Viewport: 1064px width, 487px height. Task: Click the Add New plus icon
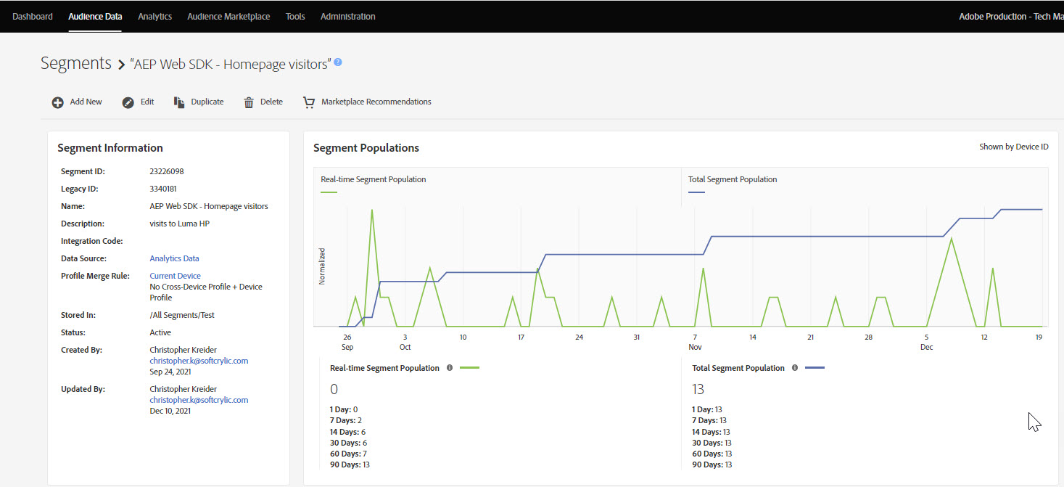[57, 102]
